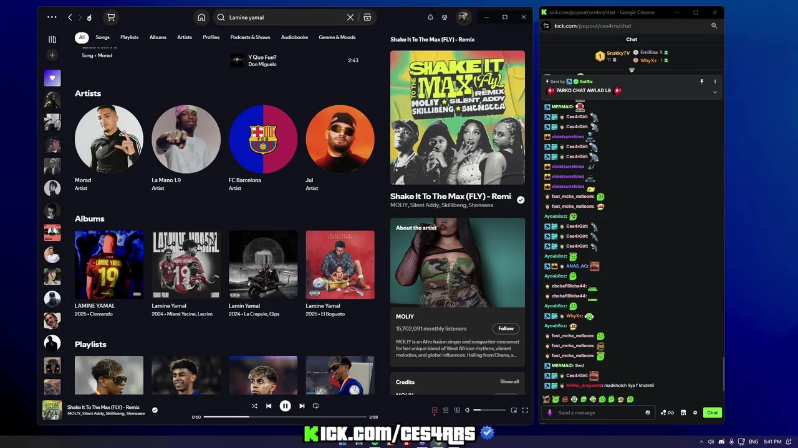Screen dimensions: 798x448
Task: Create playlist with plus icon
Action: tap(52, 55)
